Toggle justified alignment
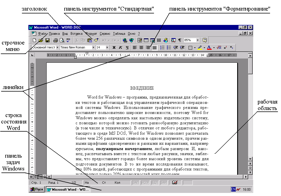 coord(154,48)
